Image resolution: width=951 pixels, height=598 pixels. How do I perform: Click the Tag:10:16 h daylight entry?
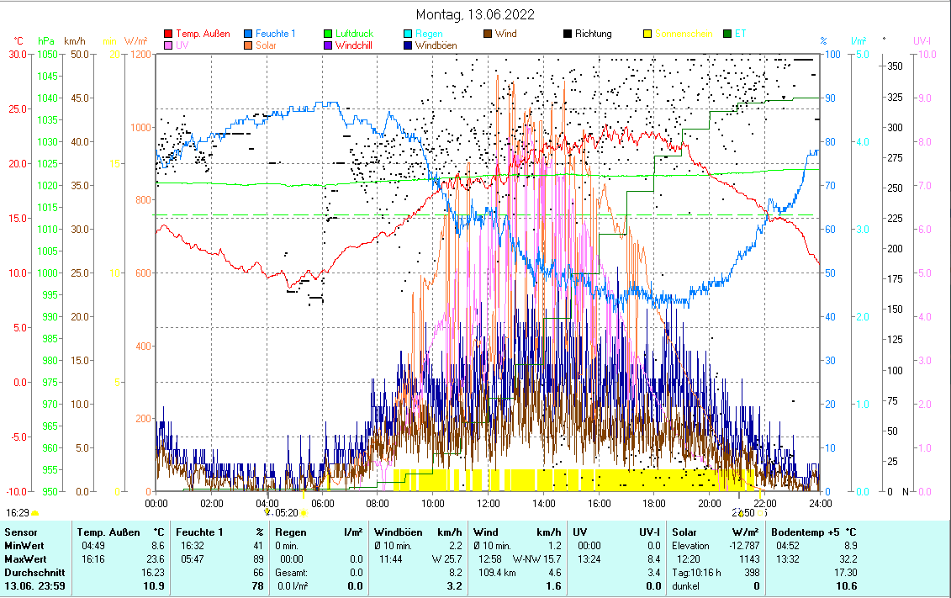tap(697, 573)
